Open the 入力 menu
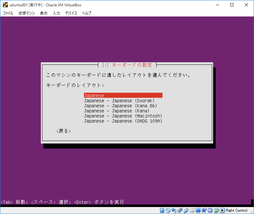Image resolution: width=254 pixels, height=214 pixels. pos(56,13)
